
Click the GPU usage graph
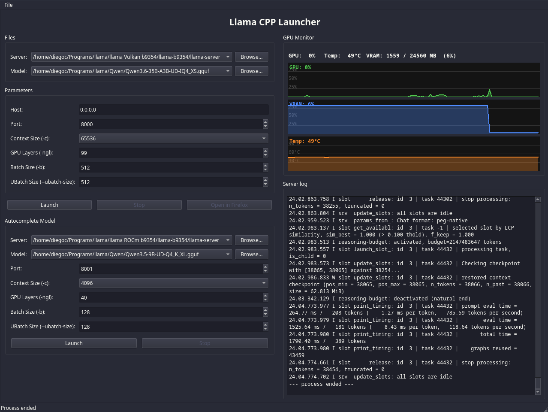click(x=414, y=80)
